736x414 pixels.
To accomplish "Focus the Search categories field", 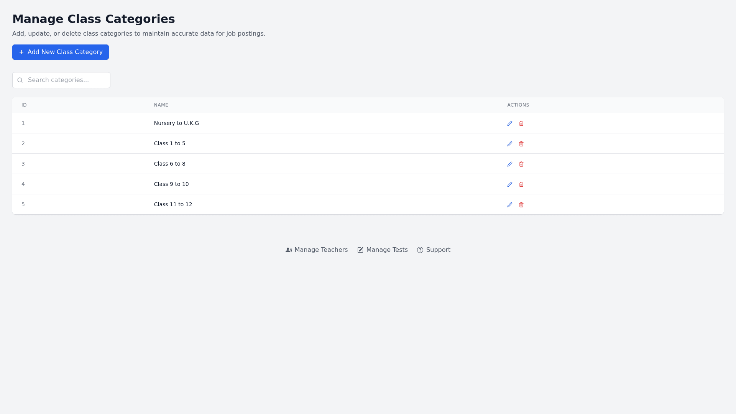I will 65,80.
